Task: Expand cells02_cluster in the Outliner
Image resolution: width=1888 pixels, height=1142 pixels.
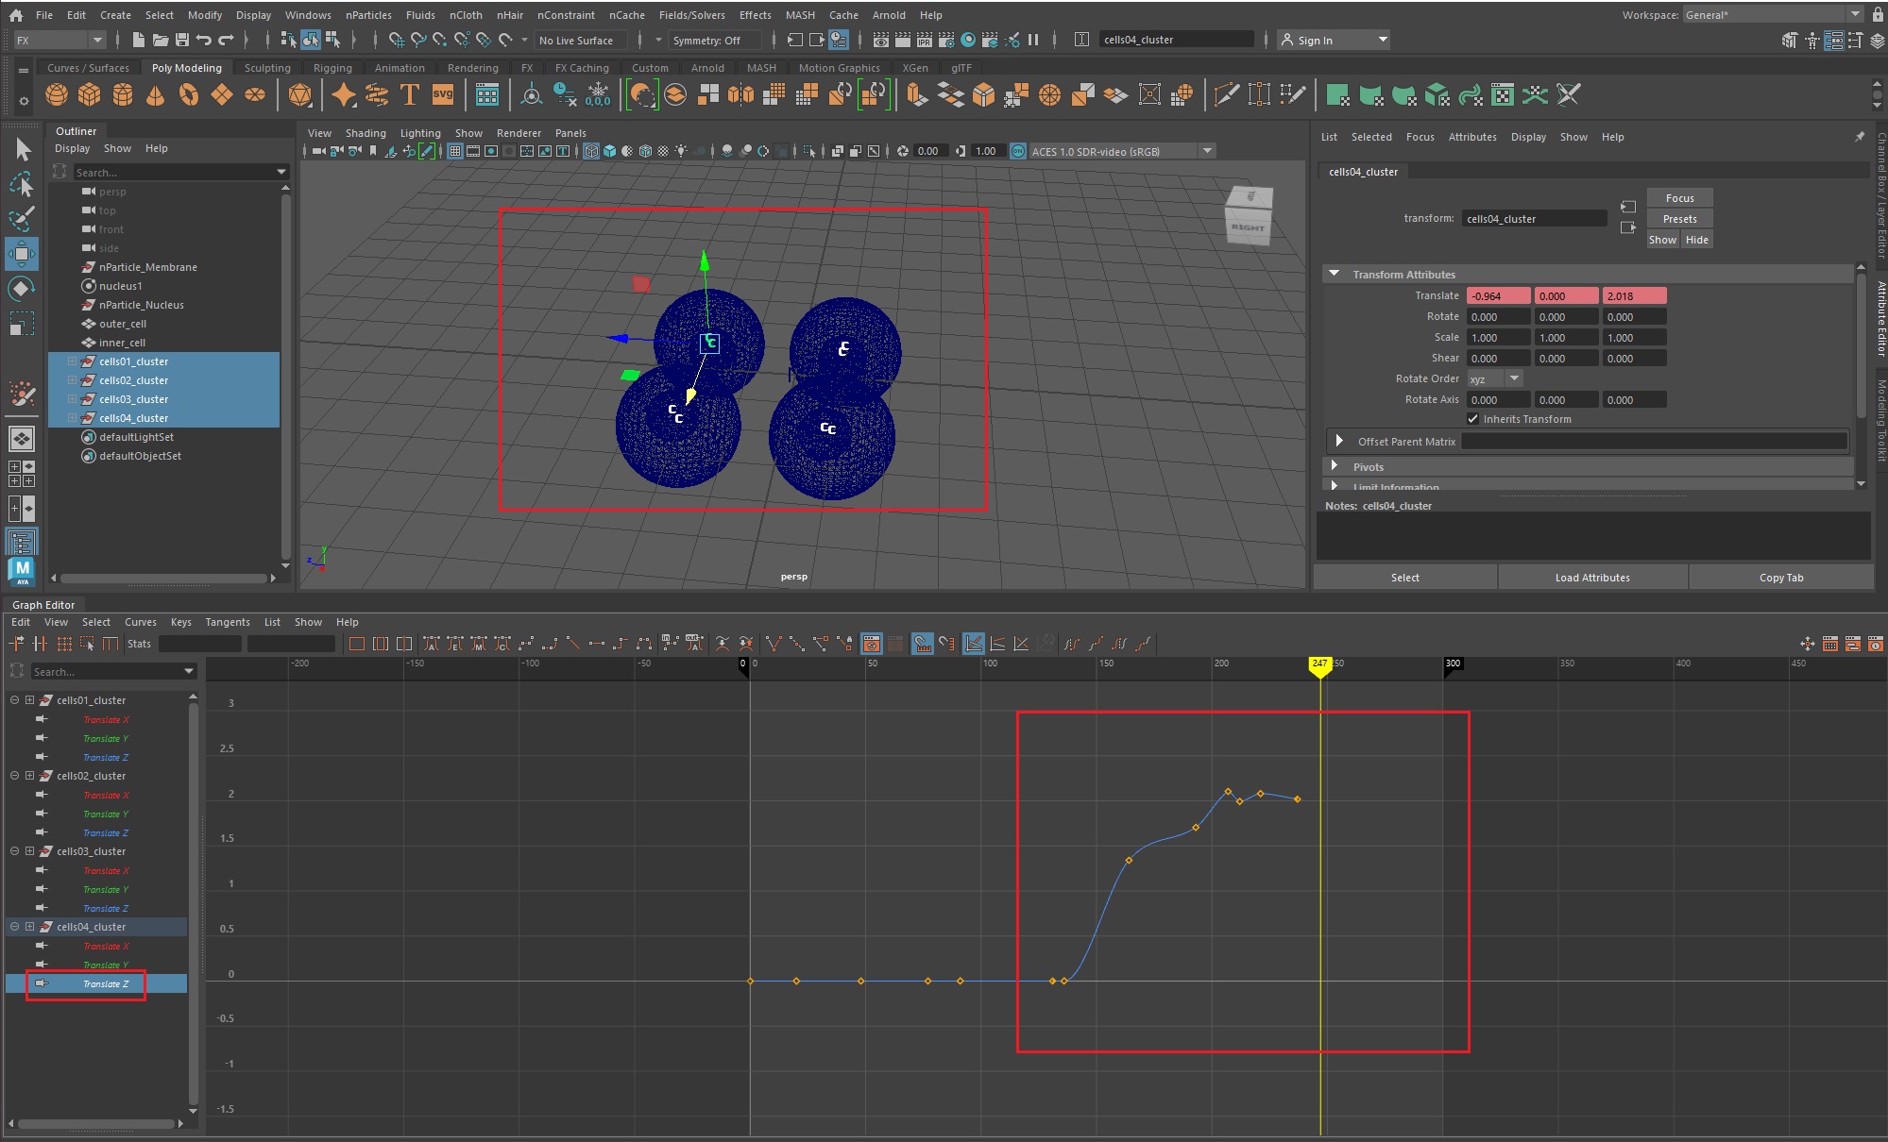Action: 72,380
